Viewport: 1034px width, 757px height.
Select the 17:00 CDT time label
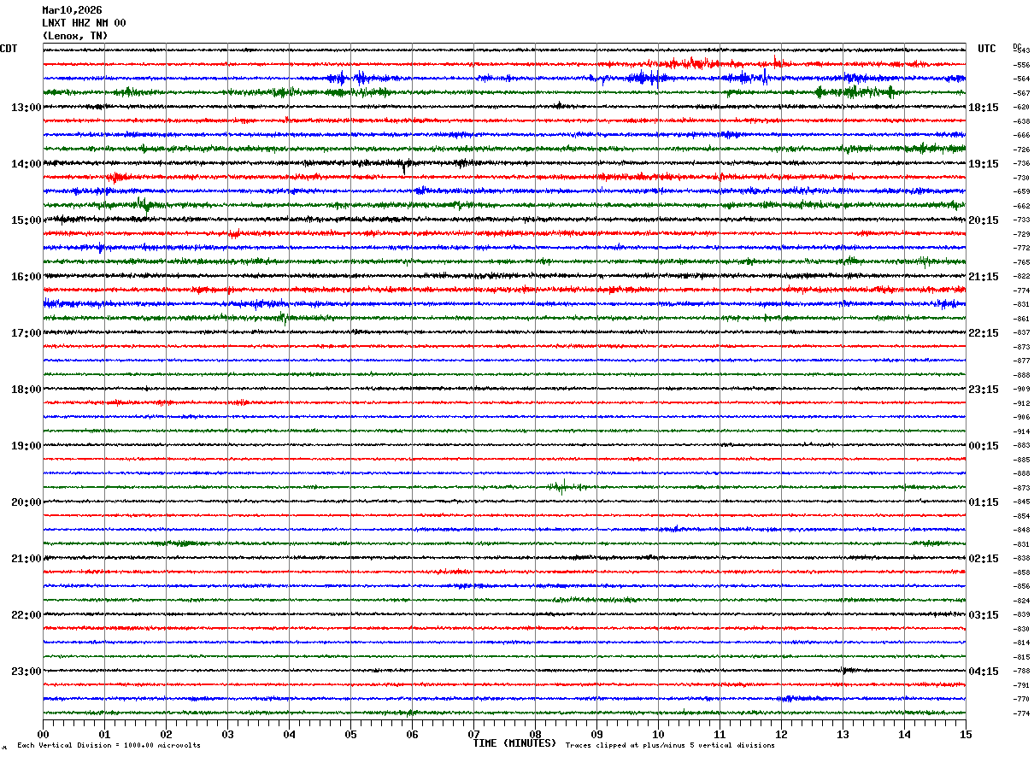tap(26, 333)
